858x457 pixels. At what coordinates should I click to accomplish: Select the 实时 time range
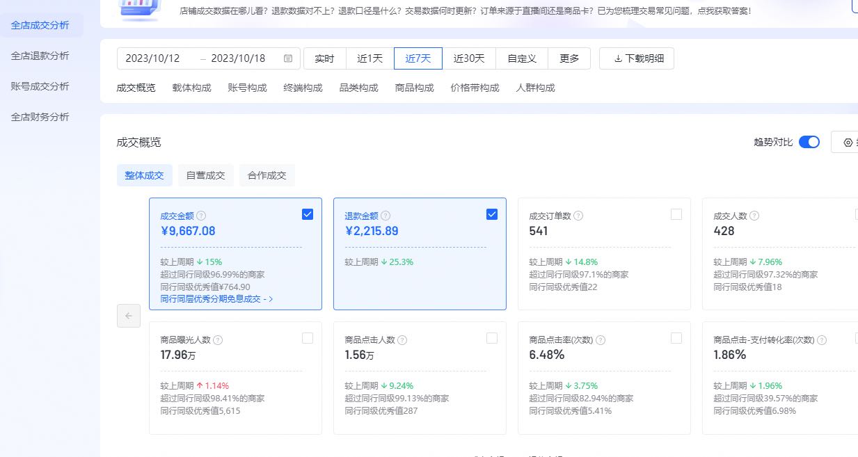pyautogui.click(x=324, y=58)
